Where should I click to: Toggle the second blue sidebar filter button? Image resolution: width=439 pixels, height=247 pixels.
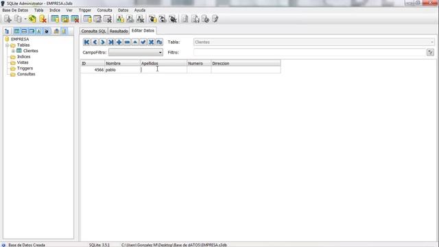tap(25, 31)
